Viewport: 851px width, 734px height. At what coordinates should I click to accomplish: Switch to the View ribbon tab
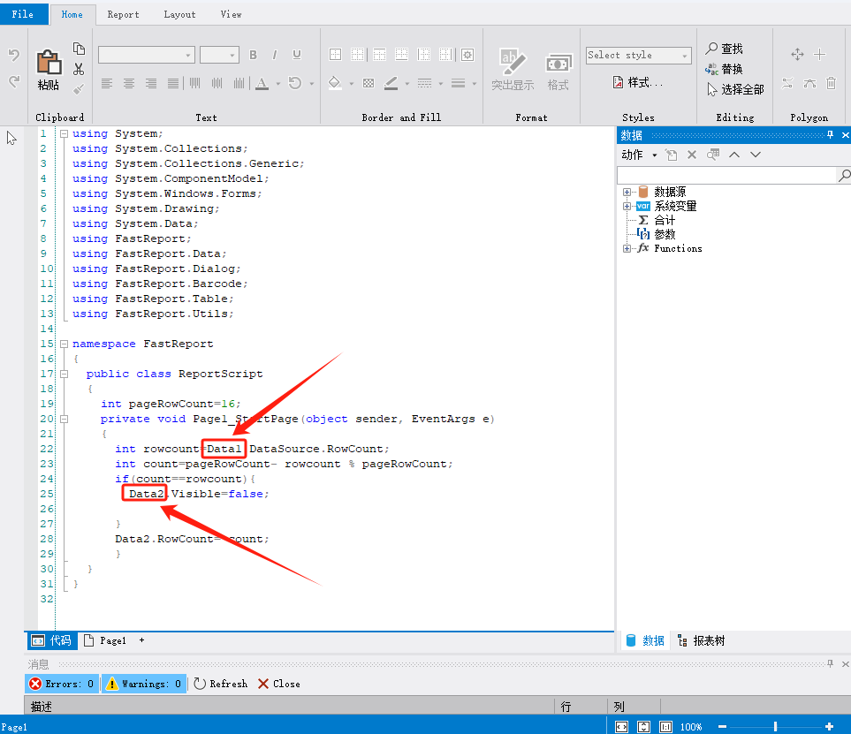231,15
